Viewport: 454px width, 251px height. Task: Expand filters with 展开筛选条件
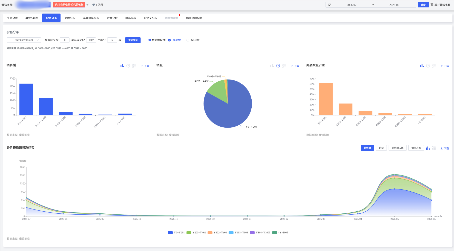click(440, 5)
